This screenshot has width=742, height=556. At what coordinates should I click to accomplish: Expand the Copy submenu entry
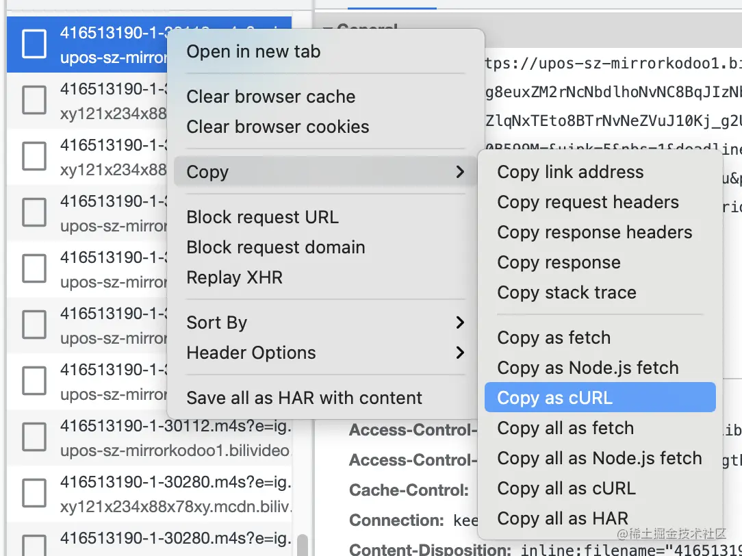click(325, 172)
